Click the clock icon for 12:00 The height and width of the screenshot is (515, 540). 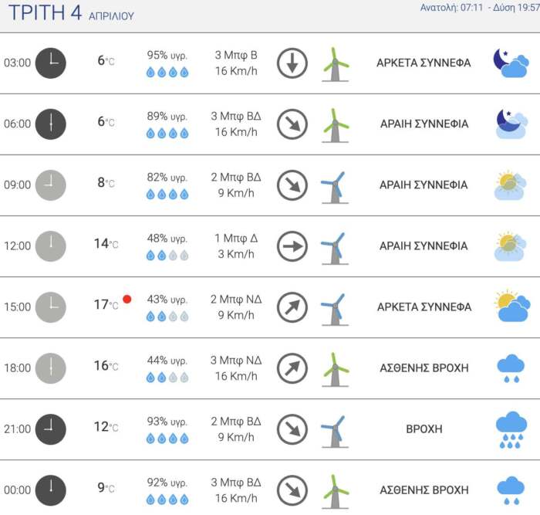click(x=51, y=246)
